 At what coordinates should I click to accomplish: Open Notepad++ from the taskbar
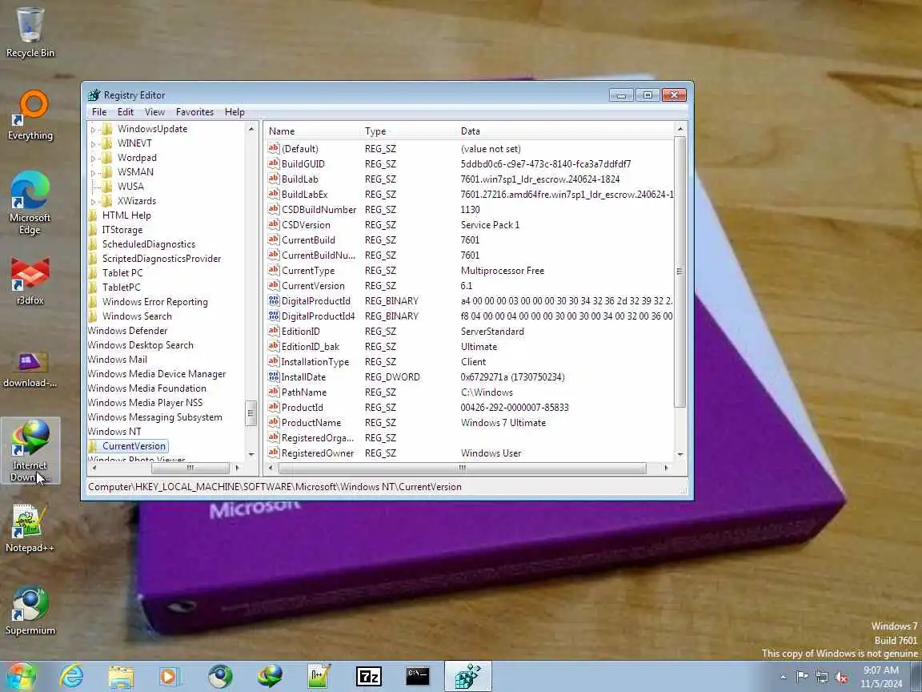[x=319, y=676]
